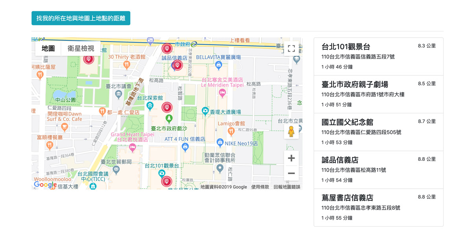Click the address 110台北市信義區市府路1號市府大樓

coord(363,94)
